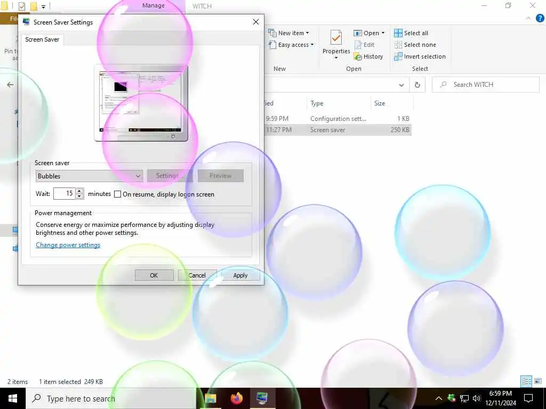Image resolution: width=546 pixels, height=409 pixels.
Task: Open the taskbar clock and date
Action: 501,398
